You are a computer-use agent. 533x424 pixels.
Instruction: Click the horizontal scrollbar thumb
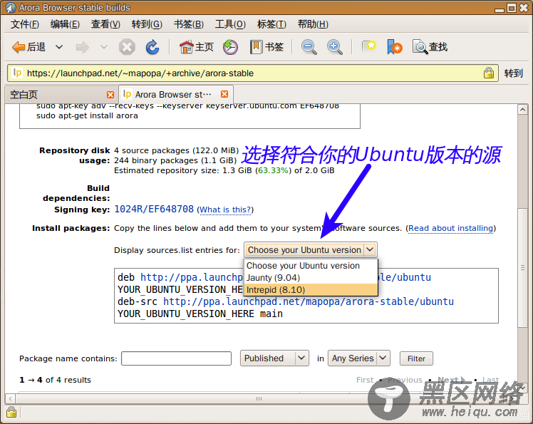click(x=259, y=398)
